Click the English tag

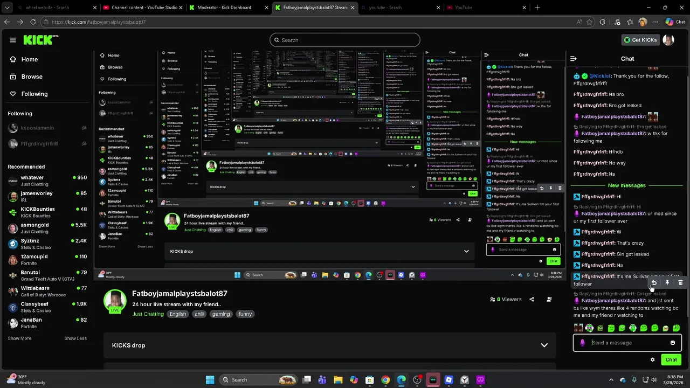click(x=177, y=314)
